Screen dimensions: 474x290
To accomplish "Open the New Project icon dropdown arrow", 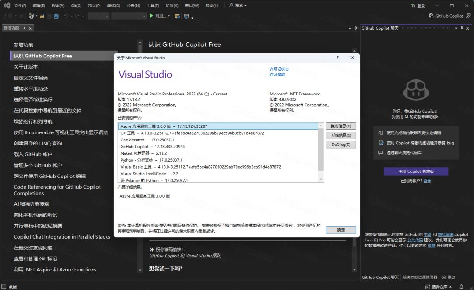I will click(x=37, y=16).
